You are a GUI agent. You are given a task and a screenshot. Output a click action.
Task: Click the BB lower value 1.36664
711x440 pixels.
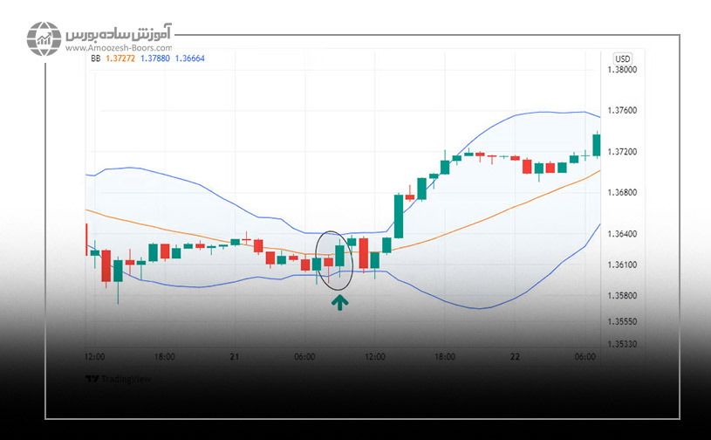click(191, 58)
